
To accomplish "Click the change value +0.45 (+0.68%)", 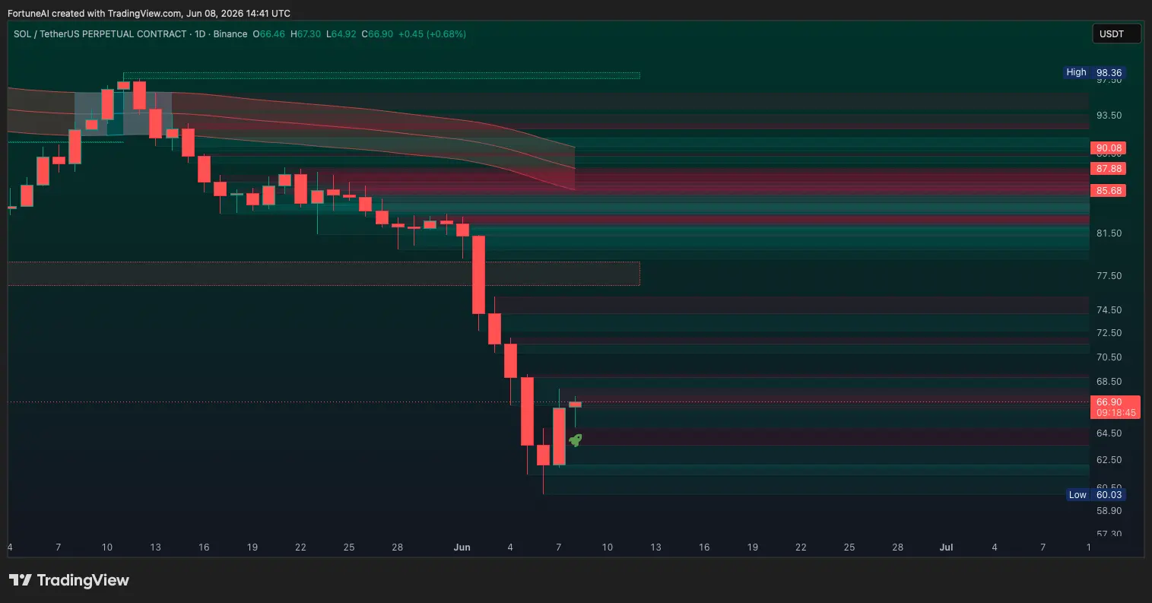I will coord(433,34).
